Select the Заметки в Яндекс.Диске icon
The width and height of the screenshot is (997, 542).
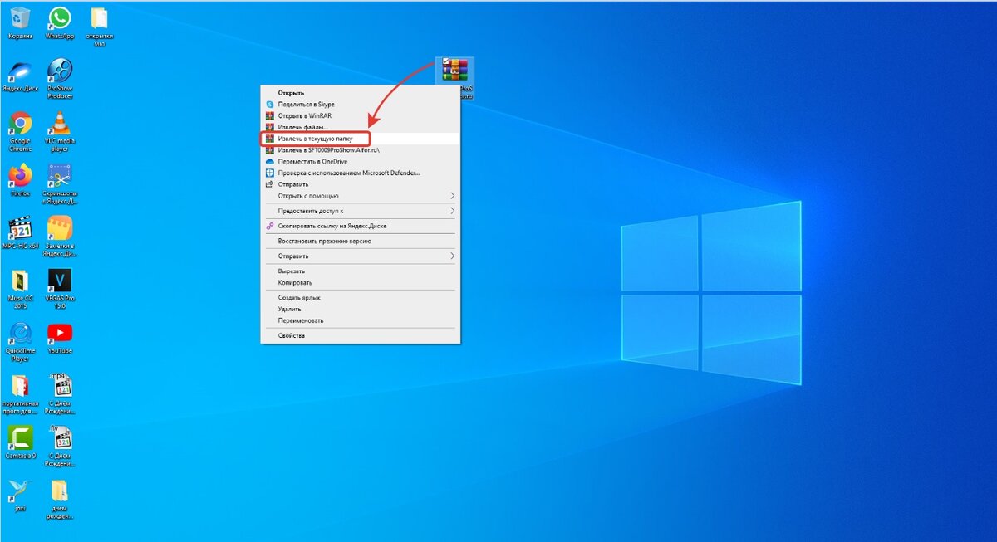pos(59,236)
